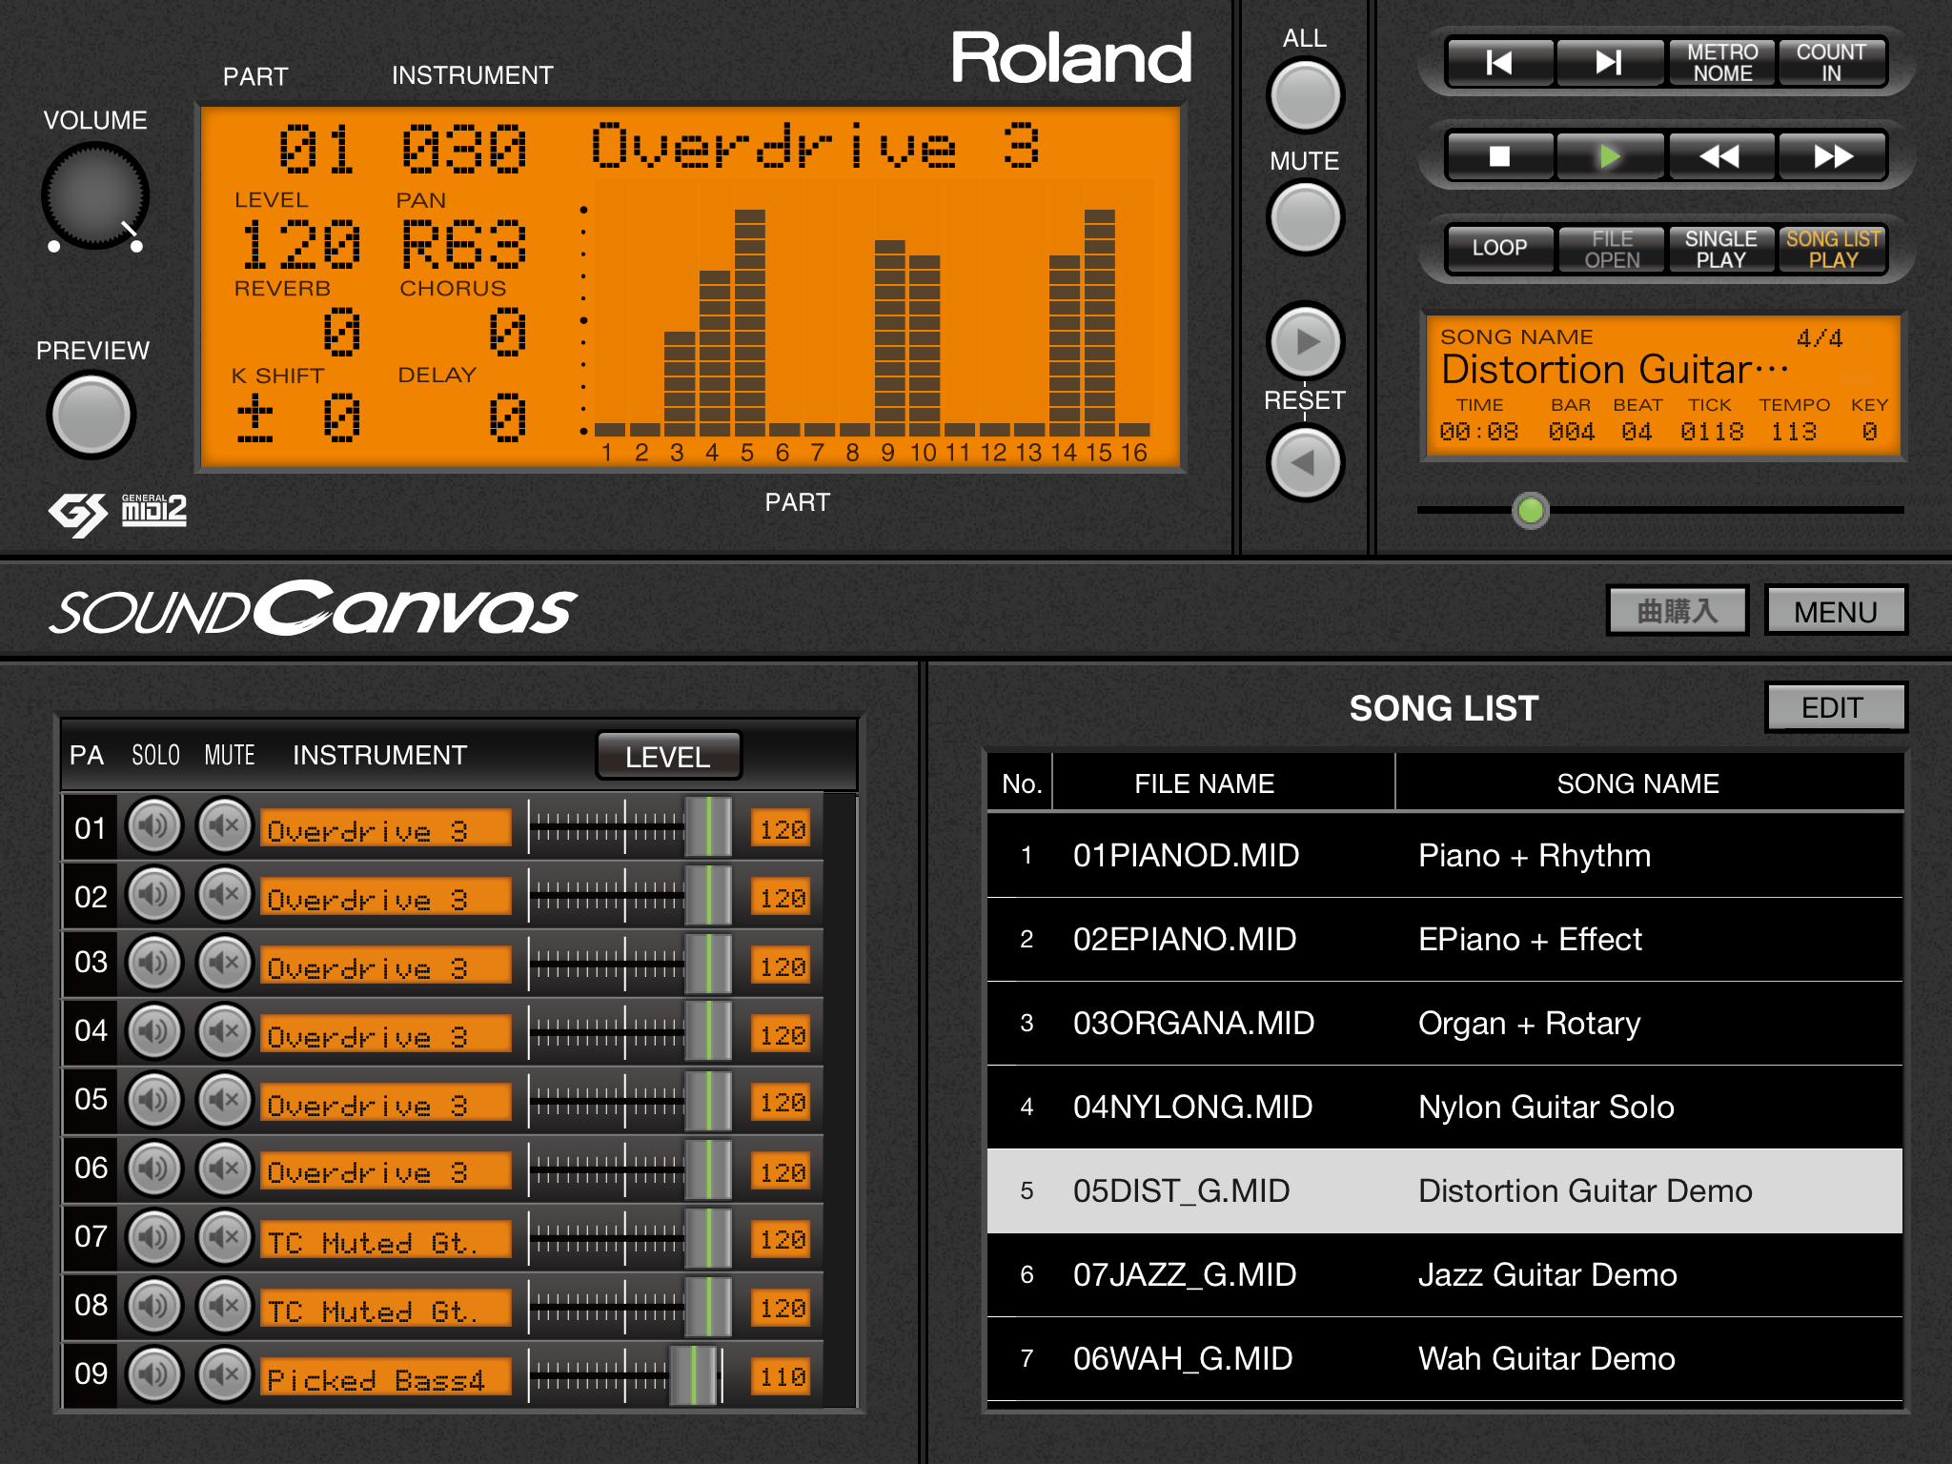Viewport: 1952px width, 1464px height.
Task: Mute part 04
Action: pos(225,1031)
